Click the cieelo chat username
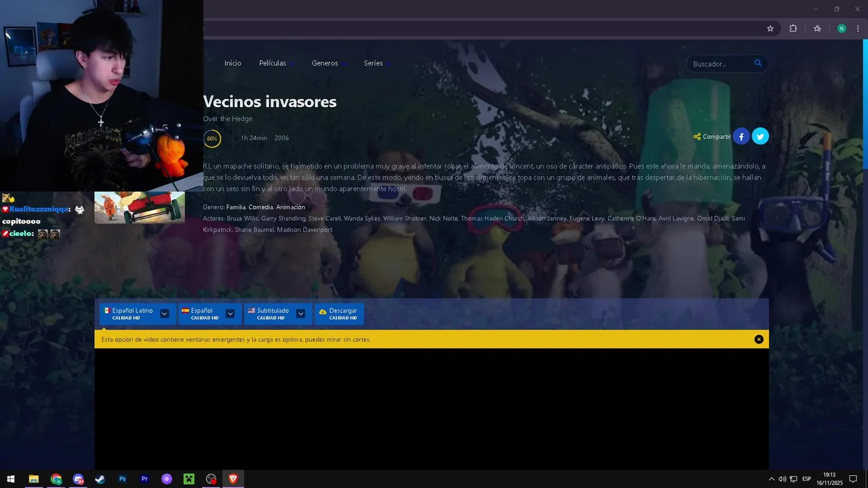Image resolution: width=868 pixels, height=488 pixels. coord(20,233)
